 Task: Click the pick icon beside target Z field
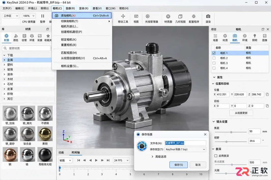click(267, 106)
